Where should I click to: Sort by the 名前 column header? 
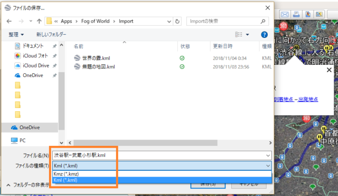pyautogui.click(x=79, y=46)
